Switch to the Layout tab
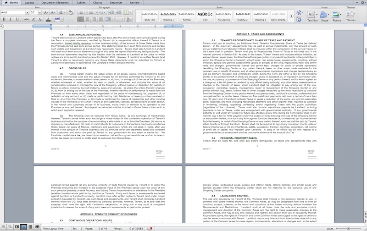The image size is (367, 231). click(29, 3)
